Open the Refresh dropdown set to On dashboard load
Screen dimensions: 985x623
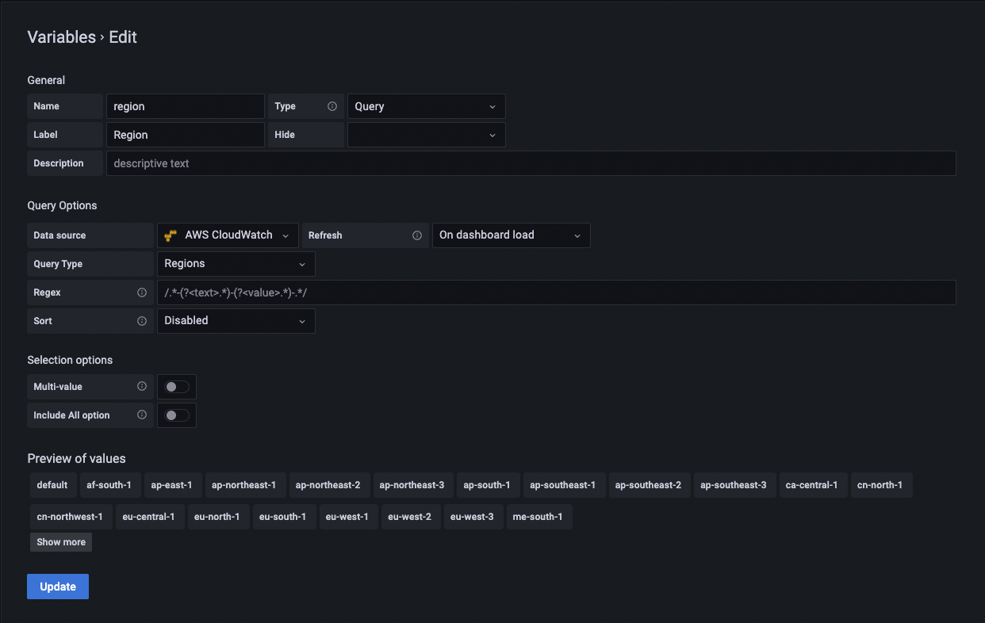511,235
